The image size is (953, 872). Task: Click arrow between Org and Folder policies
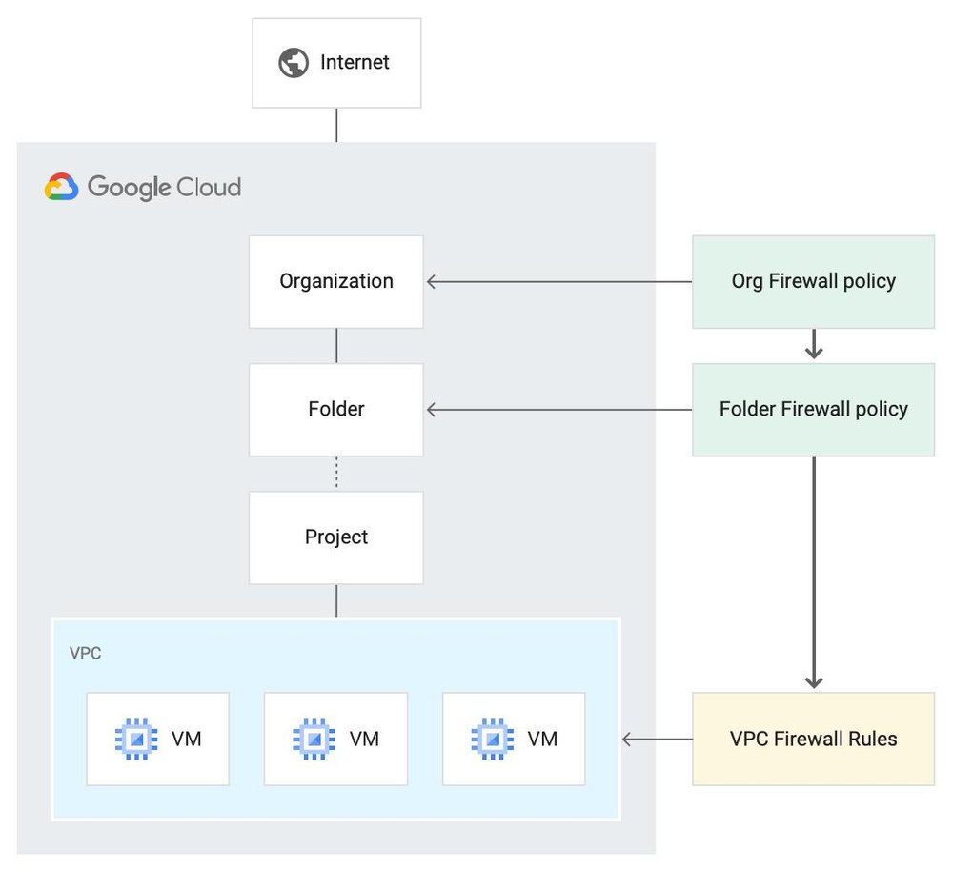tap(813, 345)
